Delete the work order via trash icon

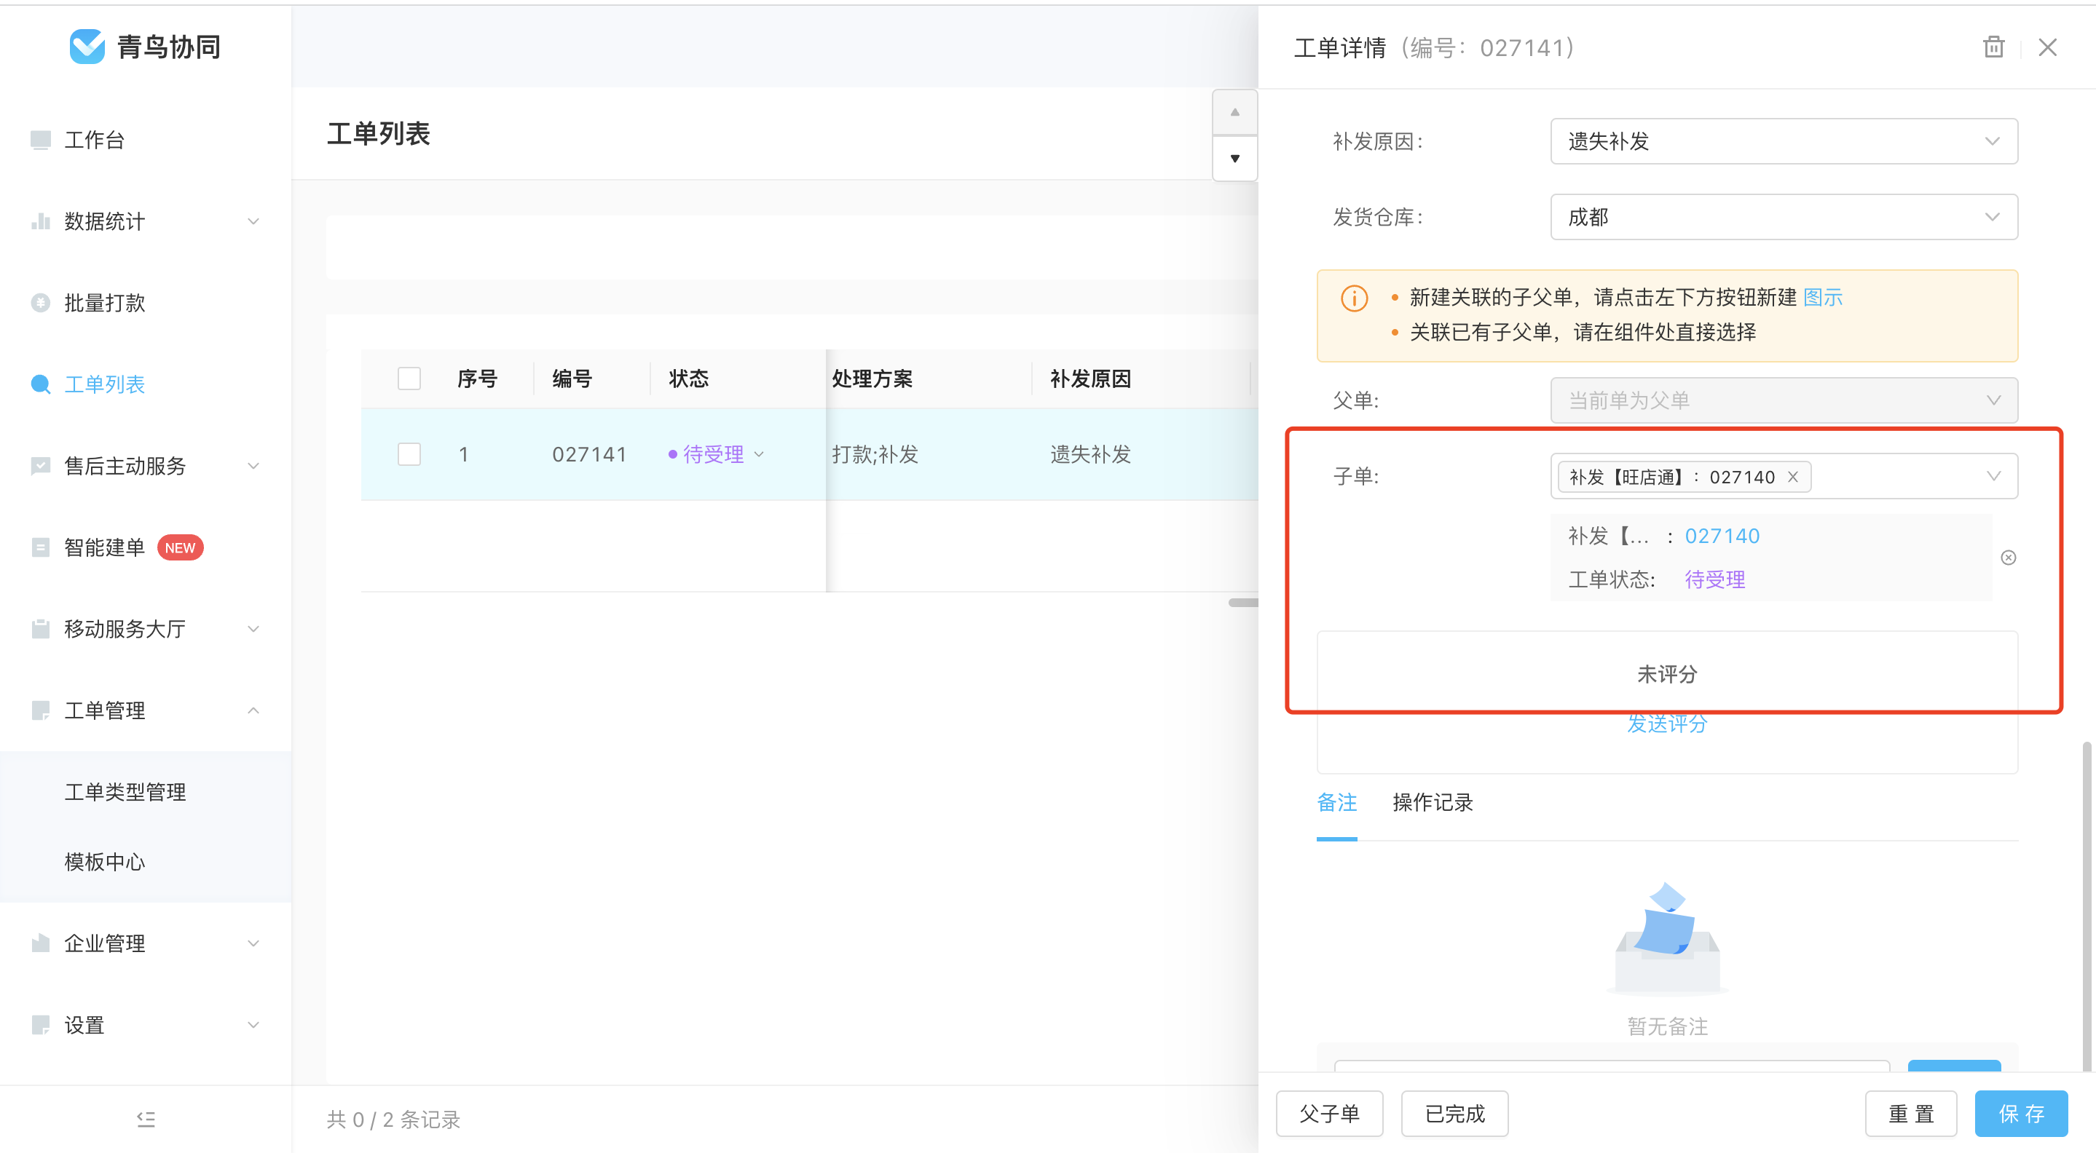pyautogui.click(x=1993, y=47)
